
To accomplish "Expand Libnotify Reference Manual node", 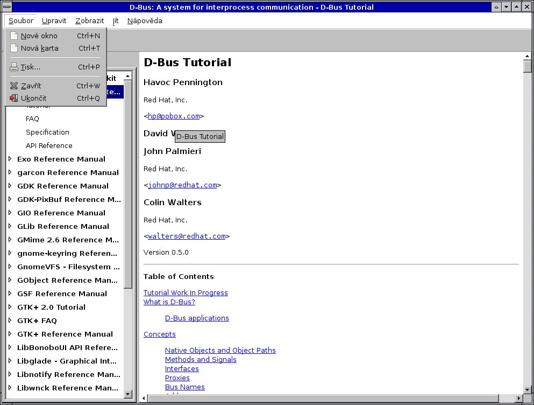I will pos(10,374).
